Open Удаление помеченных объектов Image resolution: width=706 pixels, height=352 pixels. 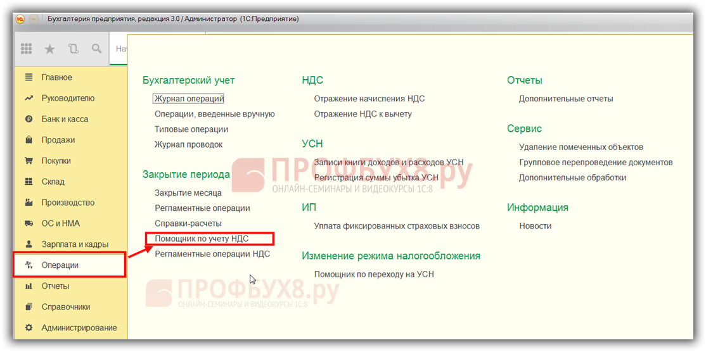pos(581,147)
